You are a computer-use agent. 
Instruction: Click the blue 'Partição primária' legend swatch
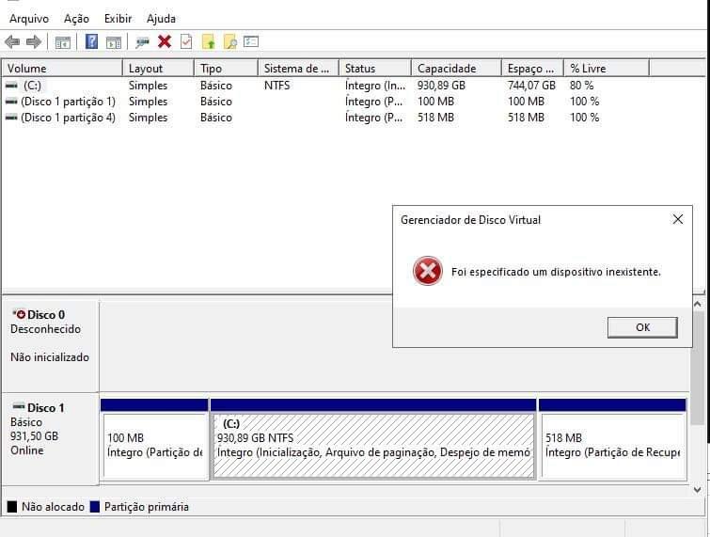[x=95, y=507]
